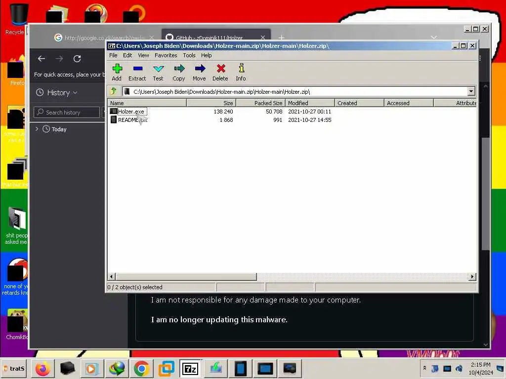The height and width of the screenshot is (379, 506).
Task: Click the Copy toolbar icon
Action: (179, 72)
